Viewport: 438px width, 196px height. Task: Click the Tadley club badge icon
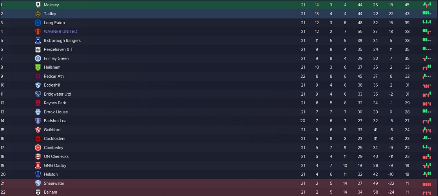38,14
